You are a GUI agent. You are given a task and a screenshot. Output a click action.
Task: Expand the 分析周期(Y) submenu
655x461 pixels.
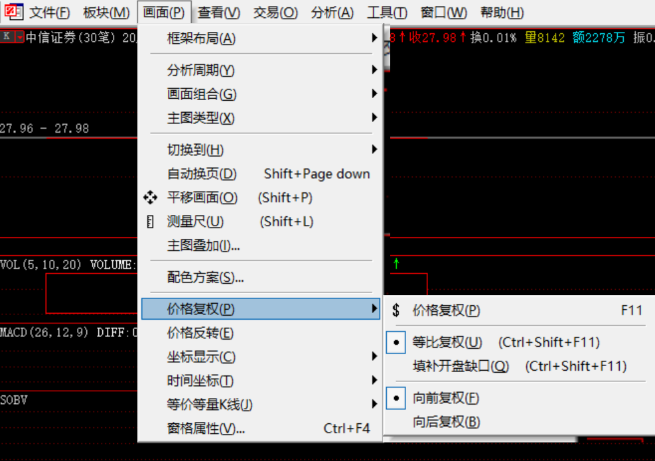(x=261, y=70)
